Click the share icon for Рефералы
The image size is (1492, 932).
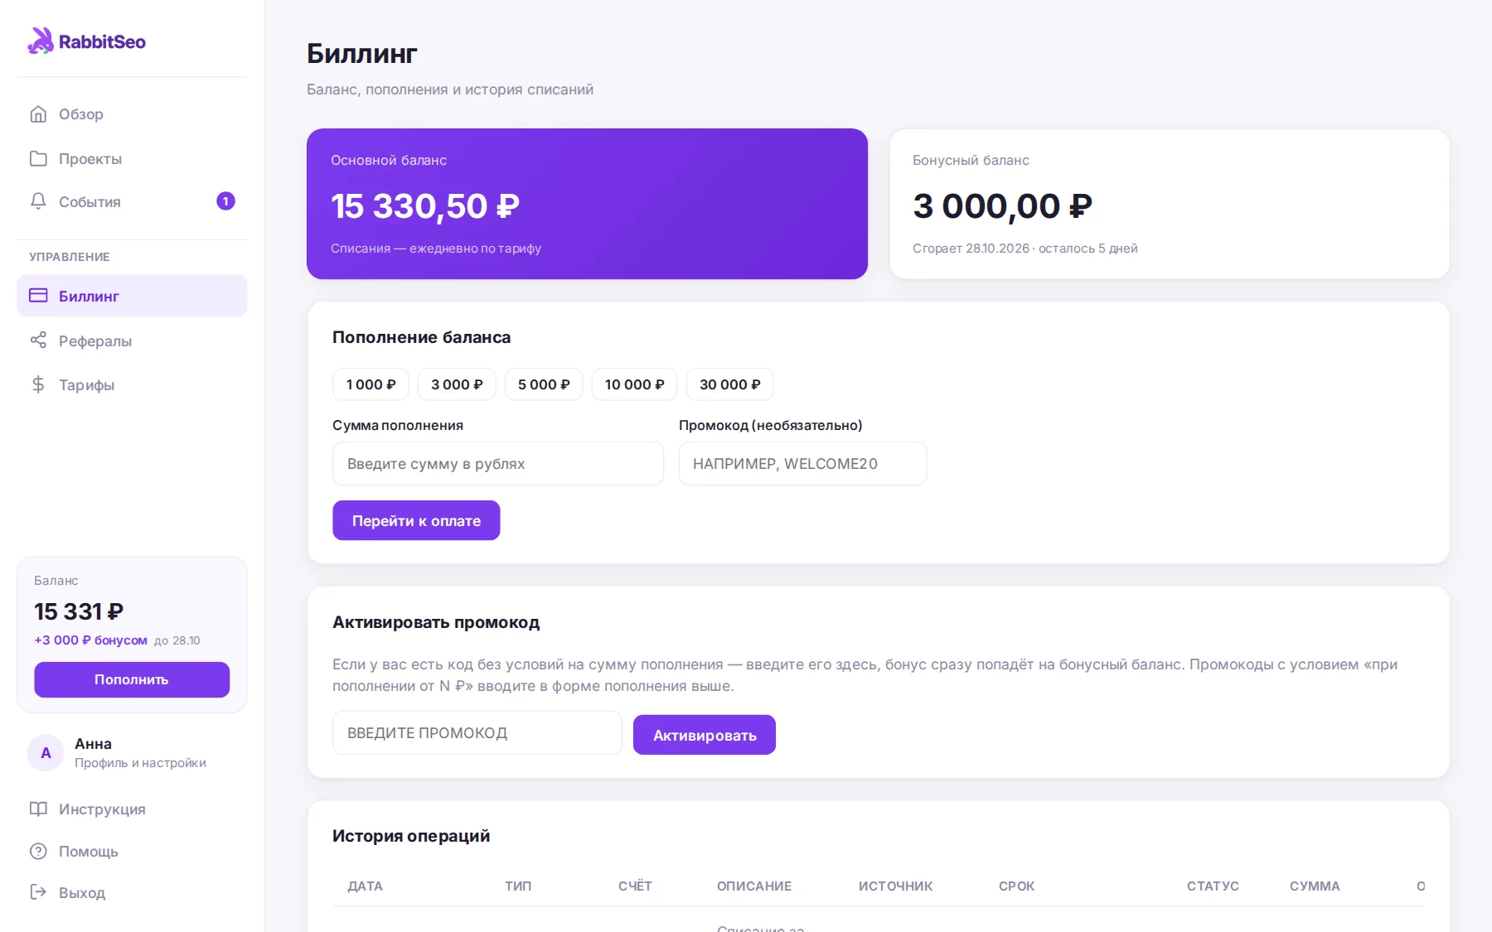pyautogui.click(x=38, y=340)
